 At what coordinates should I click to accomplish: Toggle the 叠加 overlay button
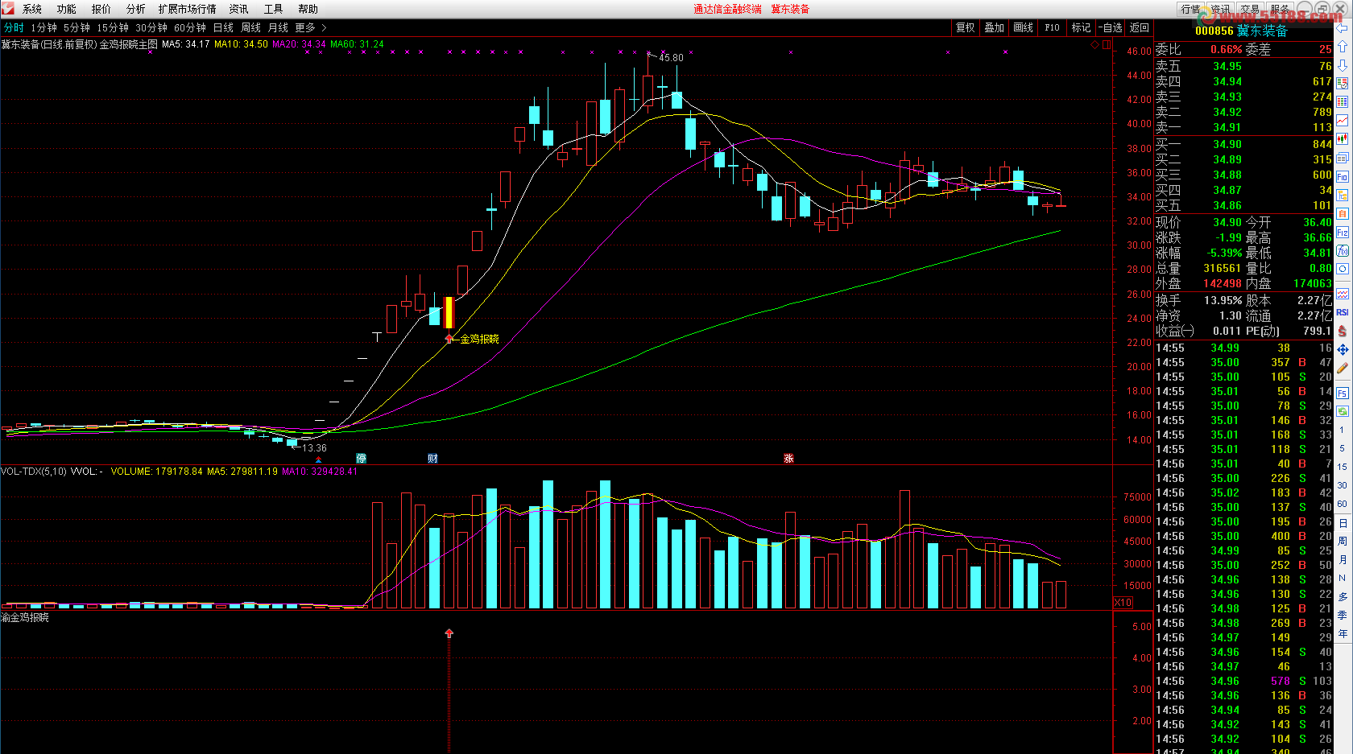pyautogui.click(x=994, y=27)
